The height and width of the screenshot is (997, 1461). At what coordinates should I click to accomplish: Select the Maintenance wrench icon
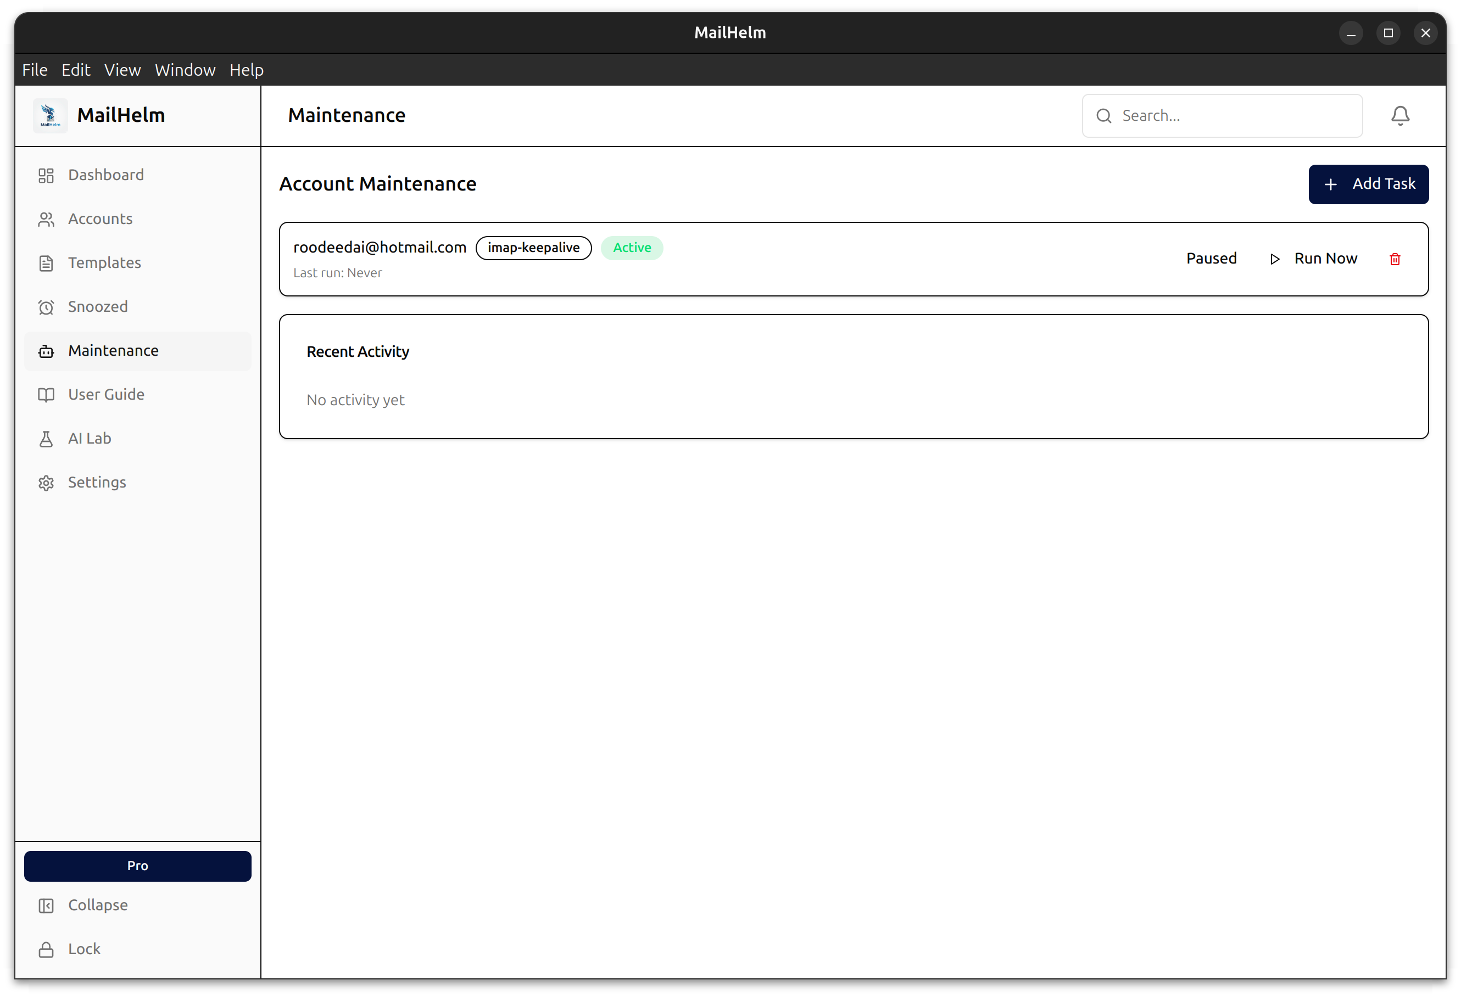[x=46, y=351]
